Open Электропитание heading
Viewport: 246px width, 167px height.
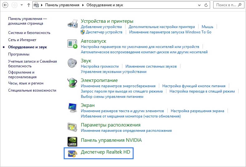[99, 80]
